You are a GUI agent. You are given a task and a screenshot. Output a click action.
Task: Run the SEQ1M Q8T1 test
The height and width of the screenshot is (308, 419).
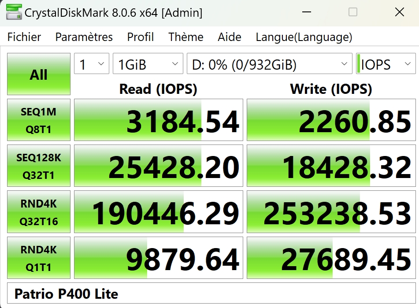39,120
